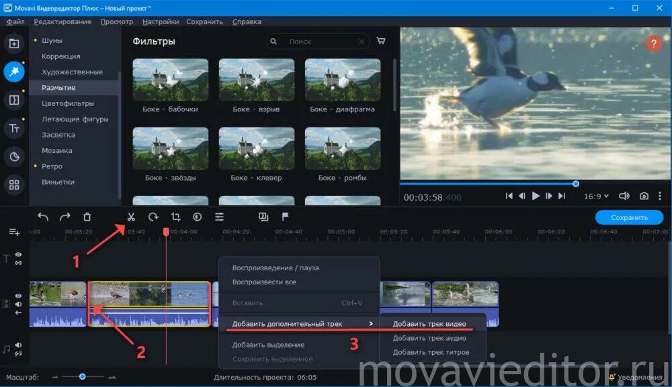
Task: Jump to next clip
Action: click(x=562, y=196)
